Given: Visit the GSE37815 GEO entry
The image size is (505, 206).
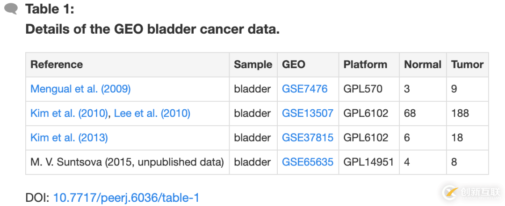Looking at the screenshot, I should [x=307, y=137].
